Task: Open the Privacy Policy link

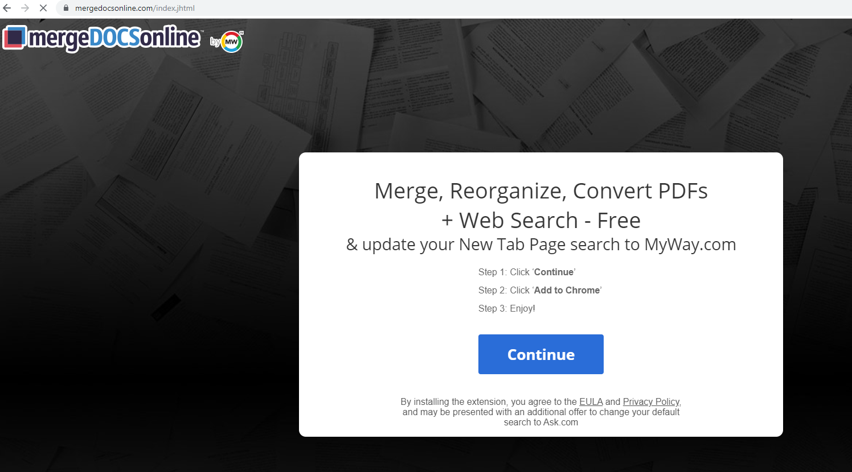Action: [x=651, y=402]
